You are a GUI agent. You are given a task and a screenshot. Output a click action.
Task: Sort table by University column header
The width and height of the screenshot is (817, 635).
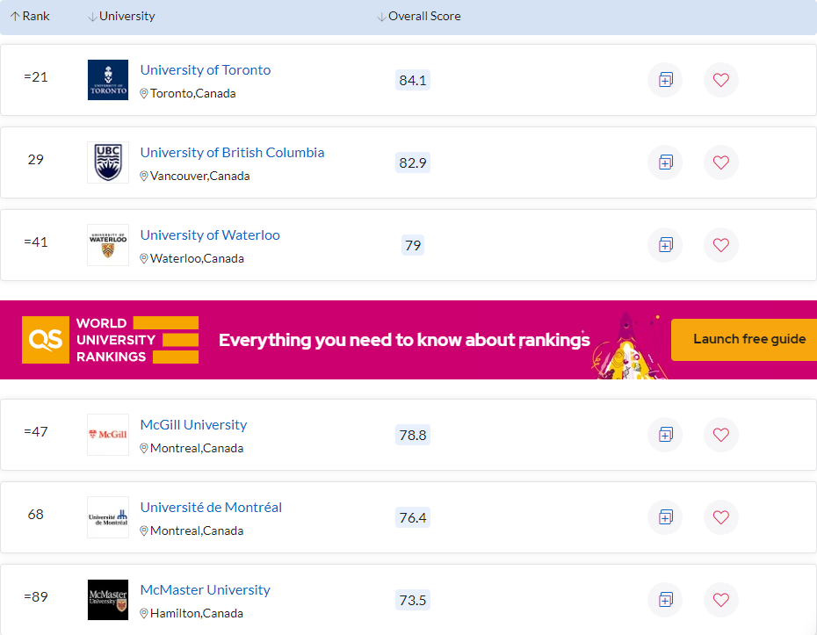coord(122,17)
